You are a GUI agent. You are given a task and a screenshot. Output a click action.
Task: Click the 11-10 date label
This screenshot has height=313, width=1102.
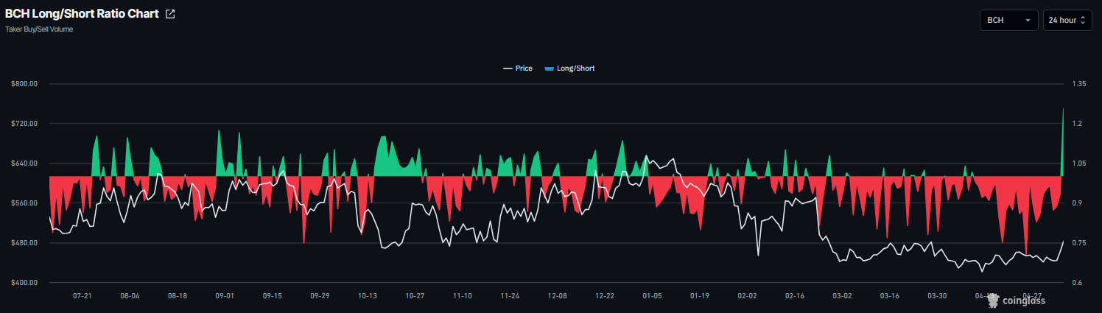(463, 296)
